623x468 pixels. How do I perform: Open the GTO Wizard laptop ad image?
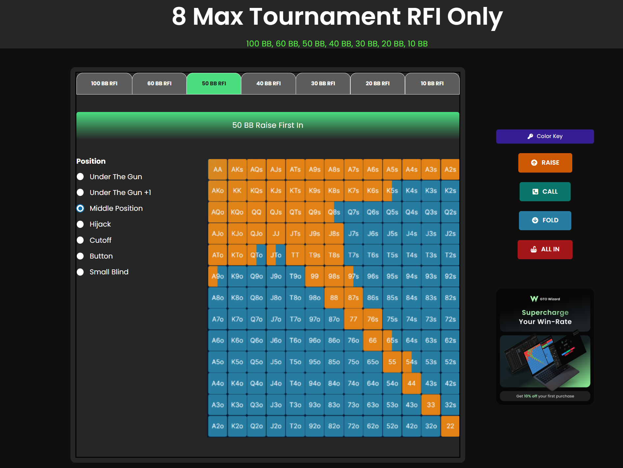(x=545, y=361)
